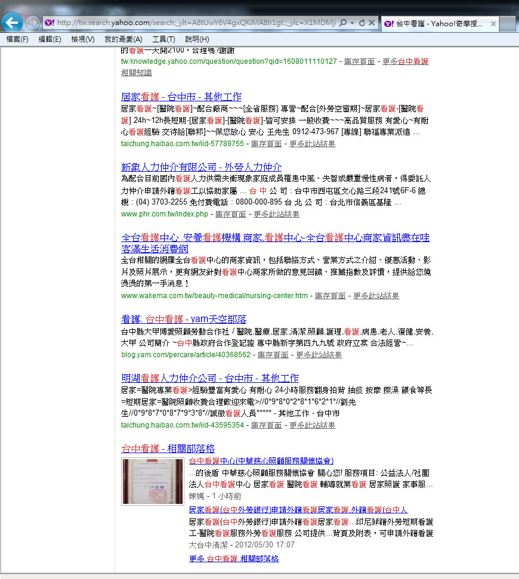Click the blog.yam.com/percare article URL
Screen dimensions: 519x579
[x=186, y=355]
